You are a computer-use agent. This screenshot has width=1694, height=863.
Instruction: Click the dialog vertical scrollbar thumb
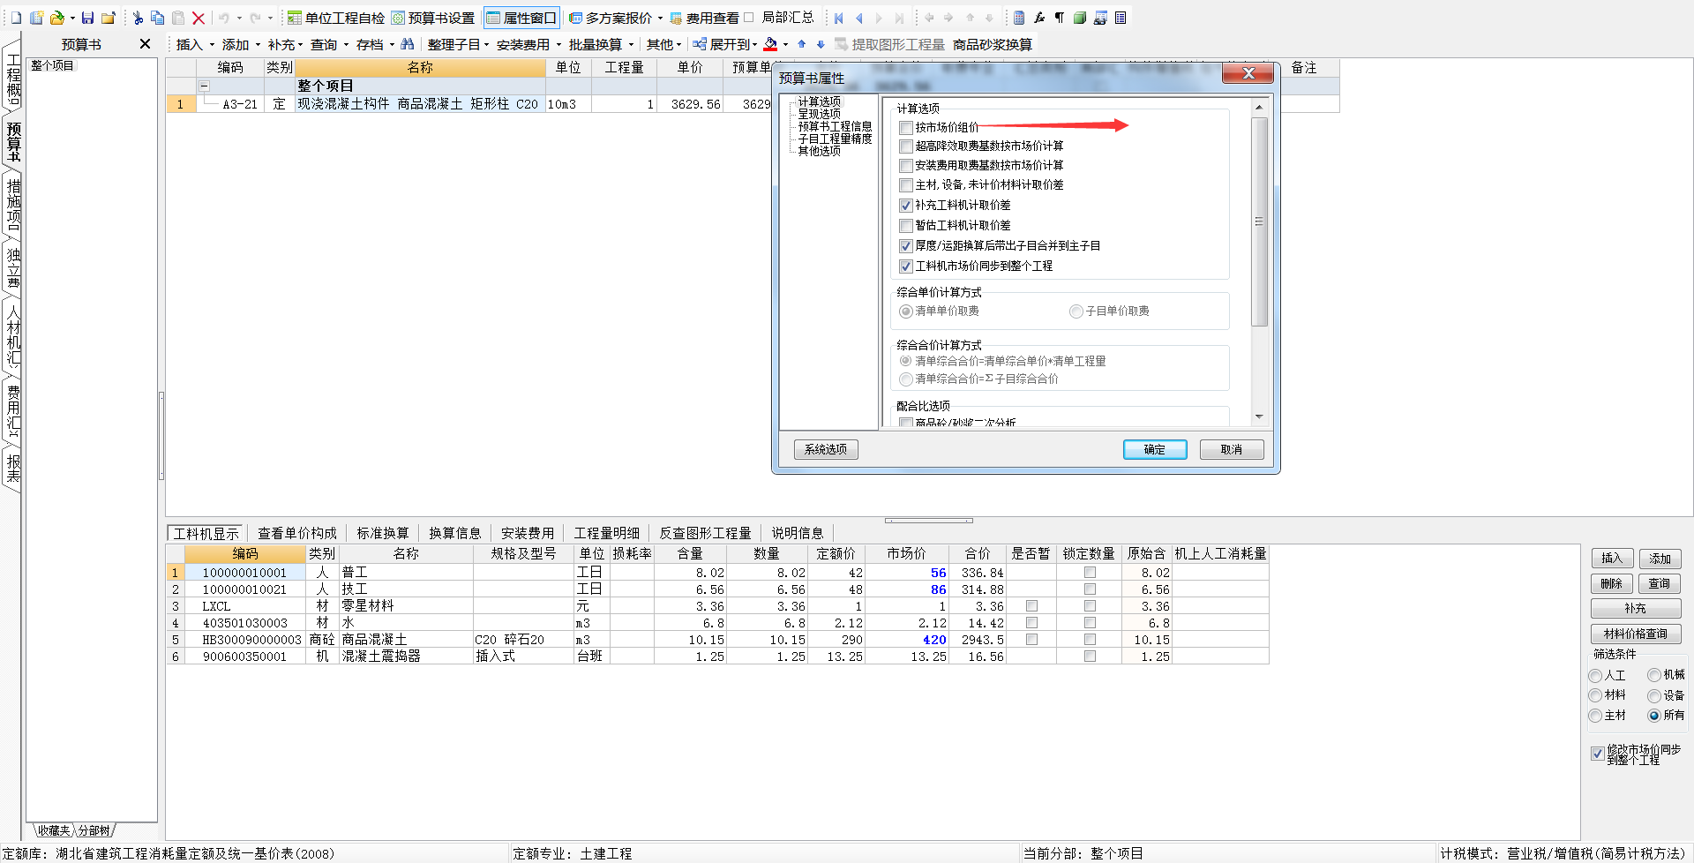point(1259,221)
